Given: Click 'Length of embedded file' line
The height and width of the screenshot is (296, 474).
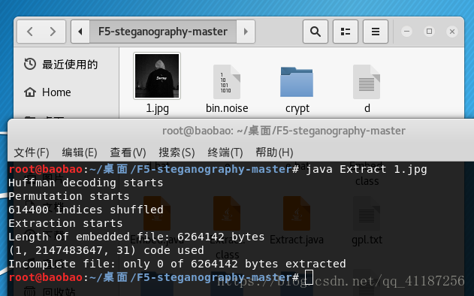Looking at the screenshot, I should click(136, 237).
